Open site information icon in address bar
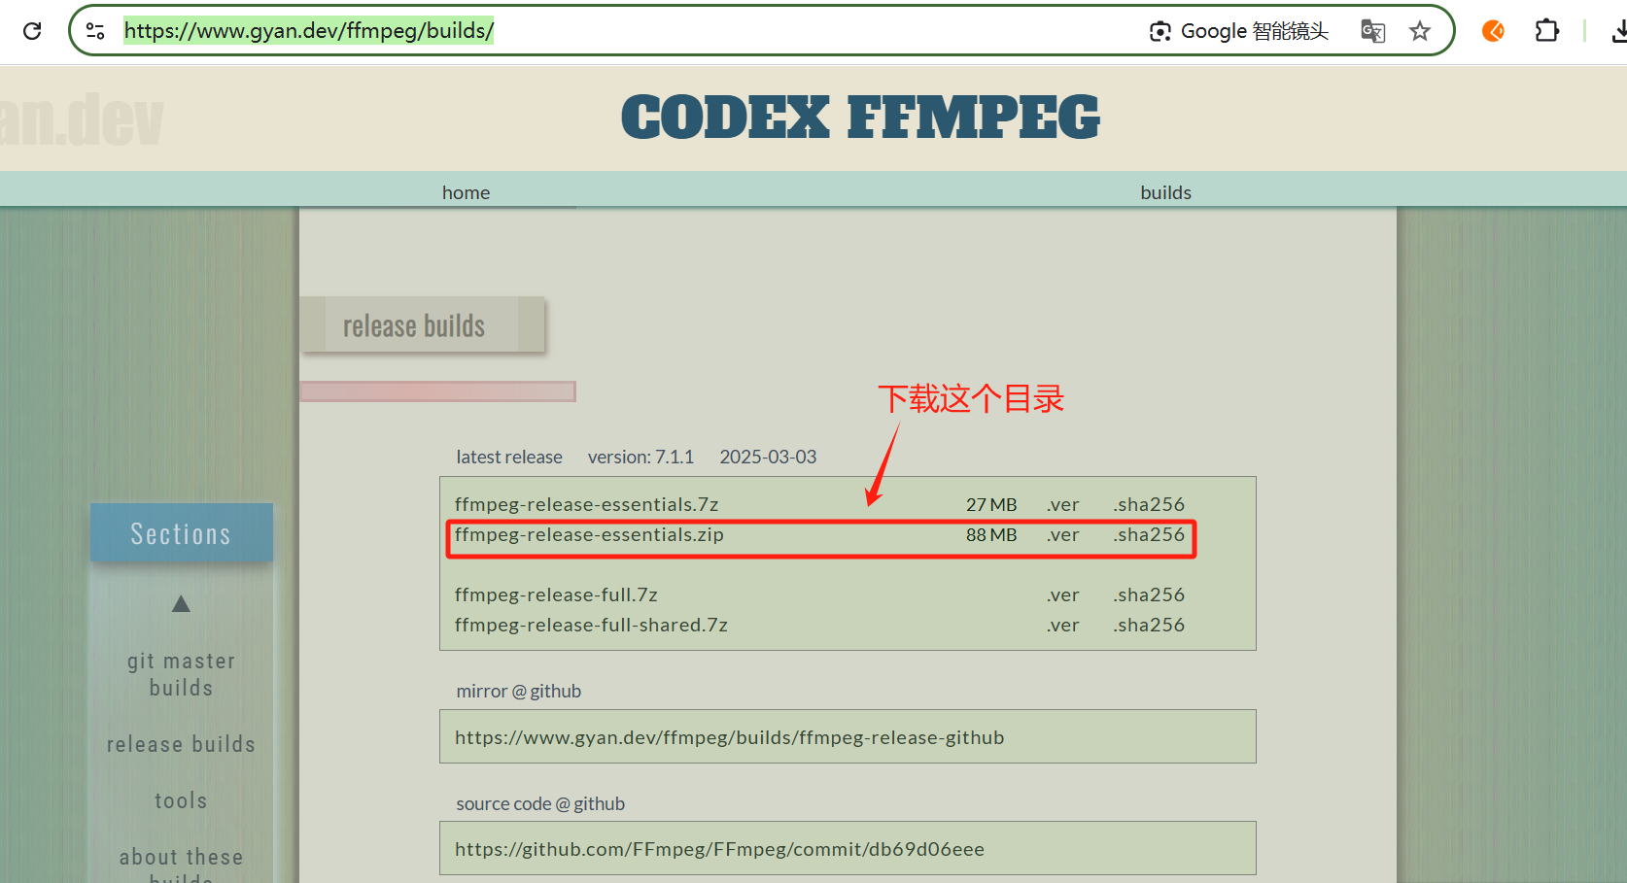Viewport: 1627px width, 883px height. [95, 31]
